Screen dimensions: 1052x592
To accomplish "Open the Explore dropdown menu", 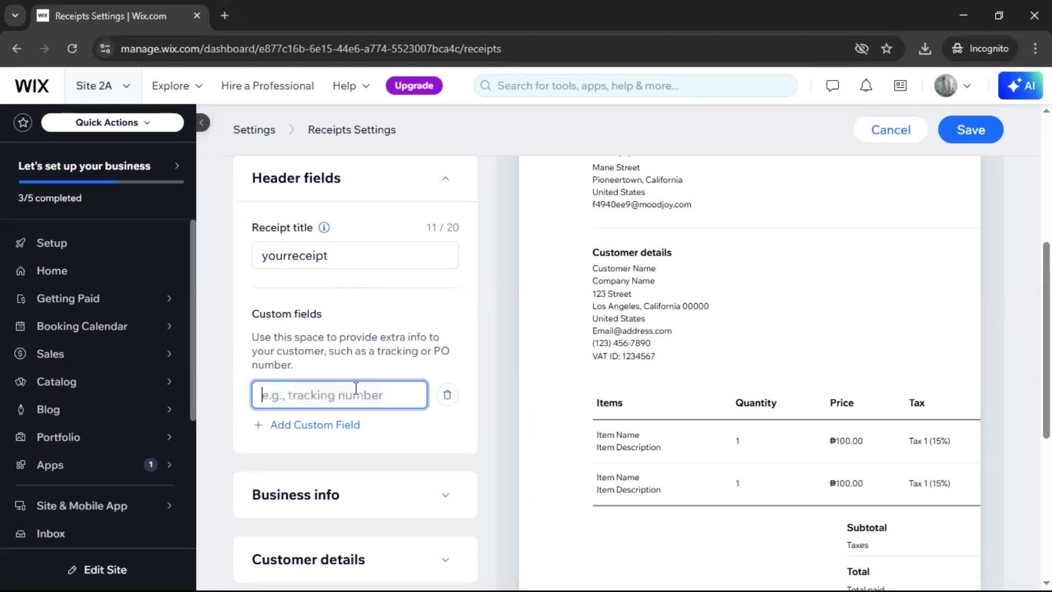I will point(177,86).
